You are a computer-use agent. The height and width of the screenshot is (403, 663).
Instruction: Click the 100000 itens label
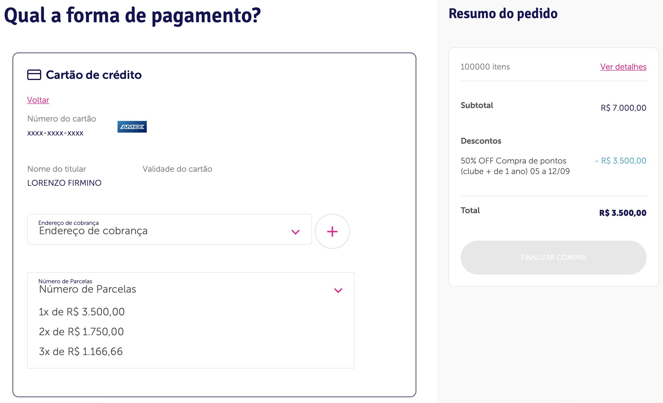[x=485, y=67]
